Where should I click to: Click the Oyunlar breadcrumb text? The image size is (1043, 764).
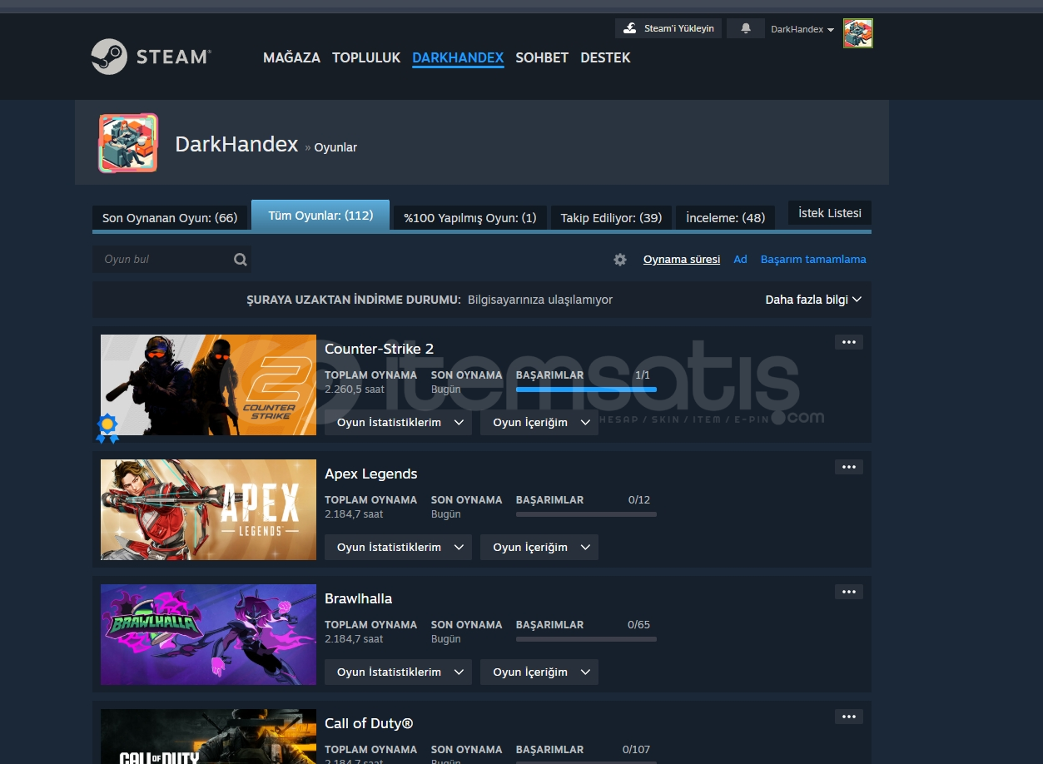[x=335, y=147]
